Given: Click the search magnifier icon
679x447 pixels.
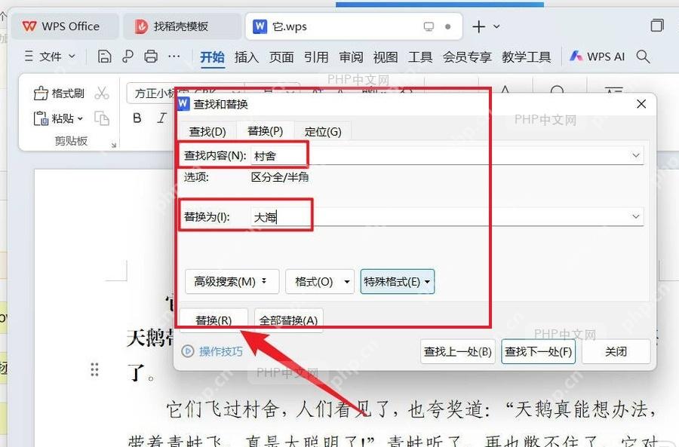Looking at the screenshot, I should pyautogui.click(x=643, y=57).
